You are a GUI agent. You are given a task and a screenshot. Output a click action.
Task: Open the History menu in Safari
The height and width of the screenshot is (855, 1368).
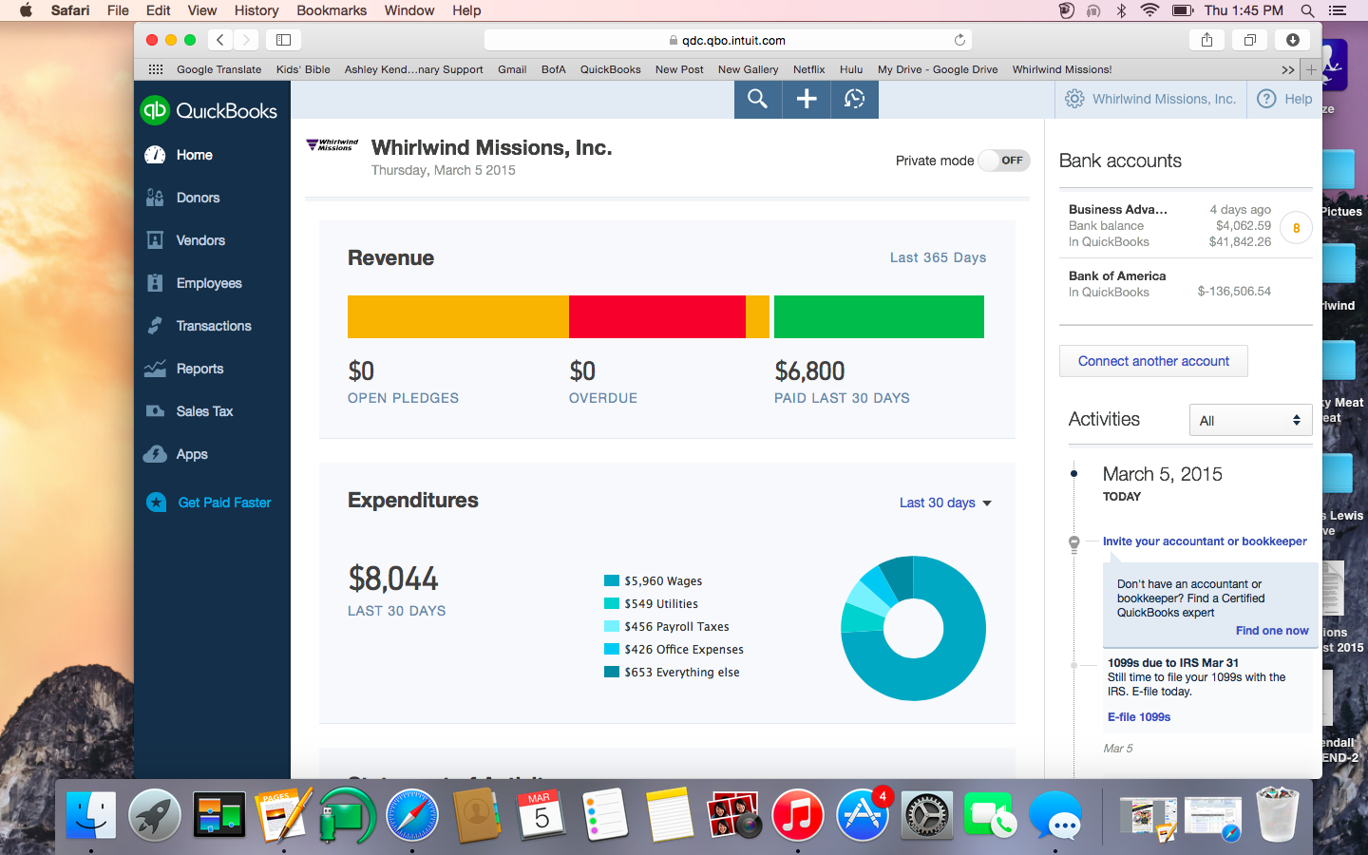coord(256,10)
